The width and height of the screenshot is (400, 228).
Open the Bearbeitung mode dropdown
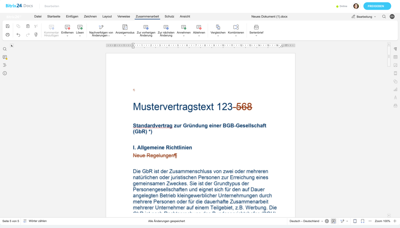pos(364,17)
